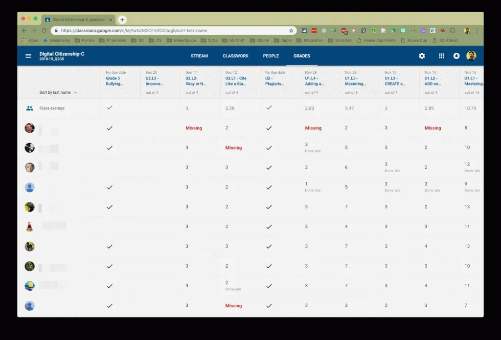Open the Google apps grid
Viewport: 501px width, 340px height.
441,56
